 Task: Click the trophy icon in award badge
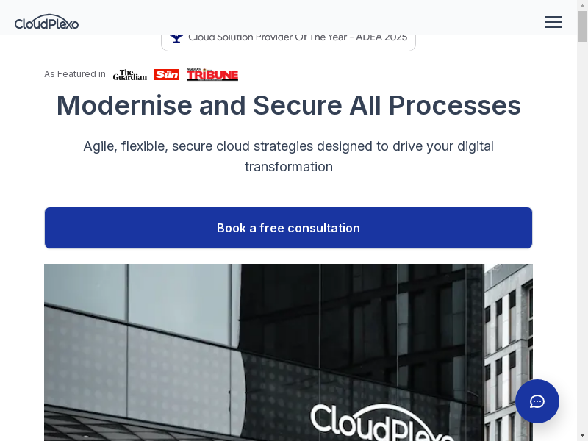coord(176,37)
